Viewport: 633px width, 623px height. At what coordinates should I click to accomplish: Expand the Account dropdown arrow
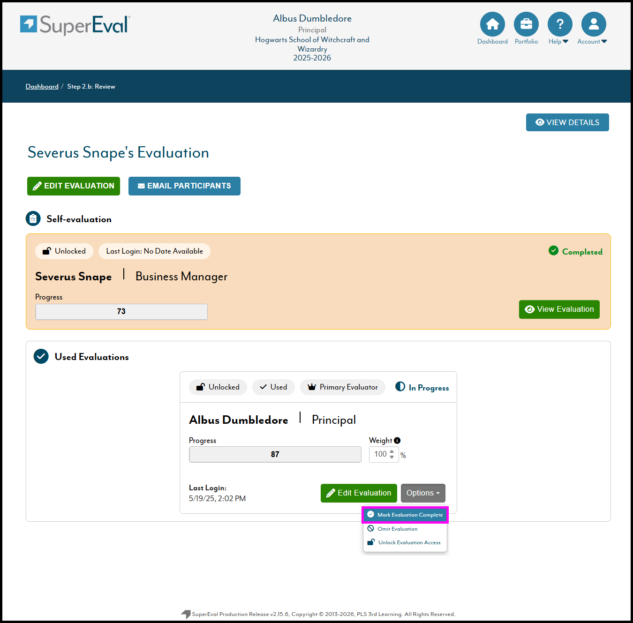coord(604,42)
